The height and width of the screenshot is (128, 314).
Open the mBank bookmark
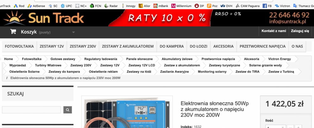click(161, 6)
